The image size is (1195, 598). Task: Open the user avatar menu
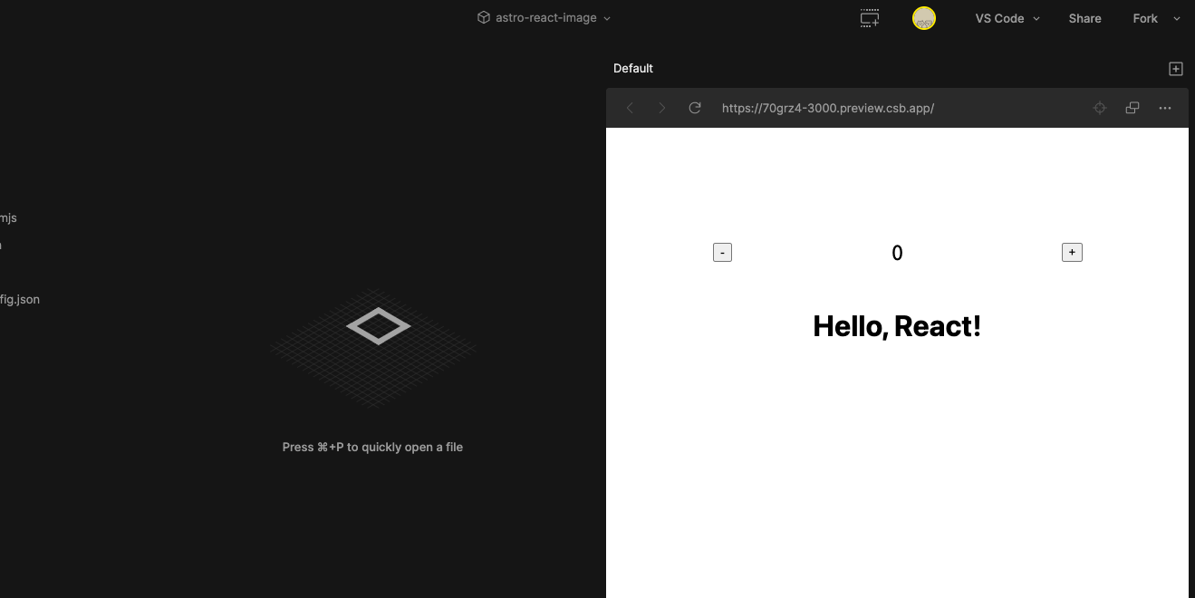tap(923, 18)
